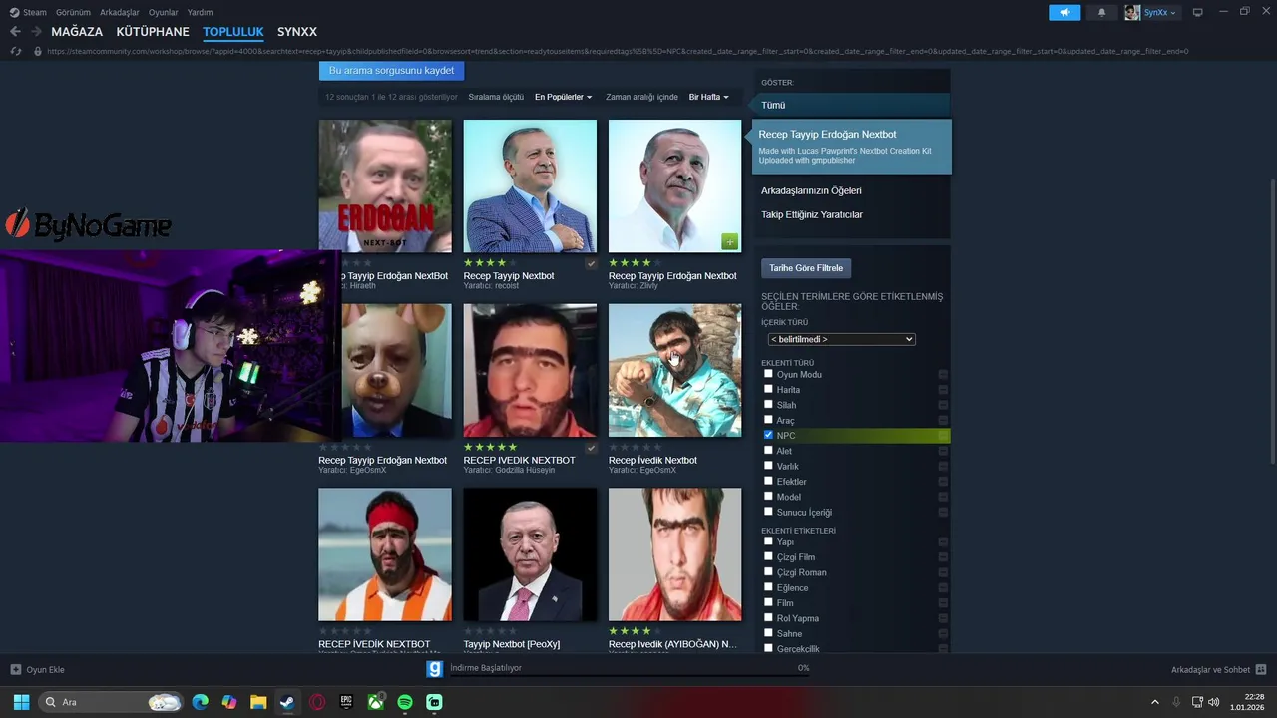Select Tümü in the Göster panel
The width and height of the screenshot is (1277, 718).
point(851,105)
